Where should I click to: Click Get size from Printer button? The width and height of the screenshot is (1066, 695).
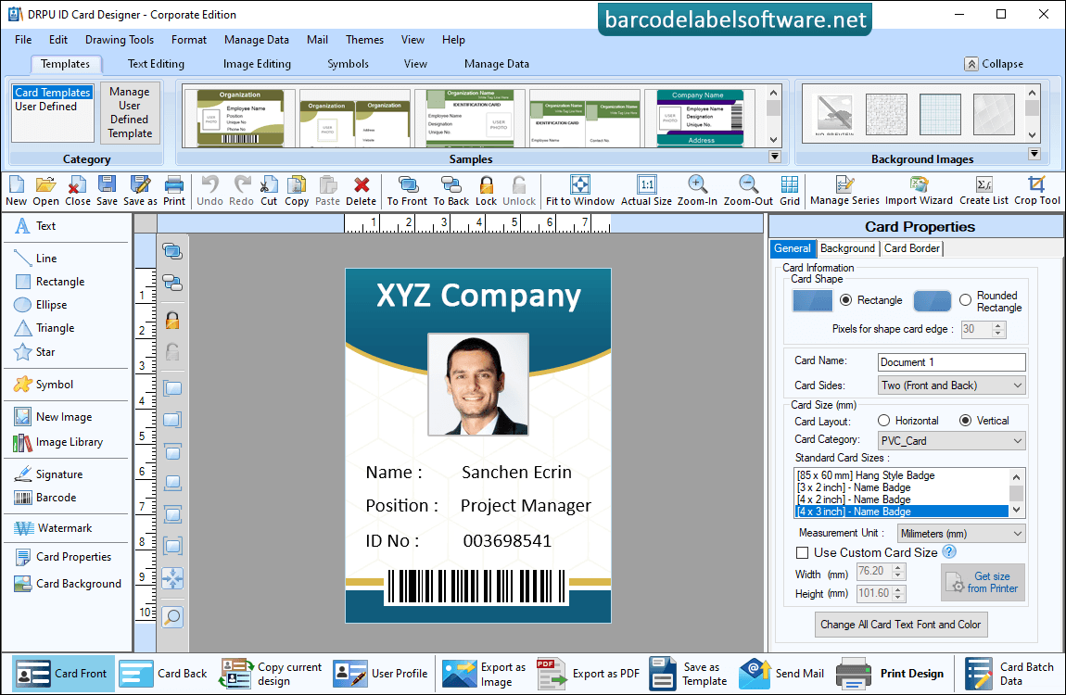point(983,582)
